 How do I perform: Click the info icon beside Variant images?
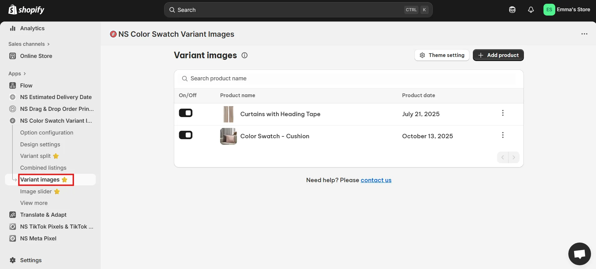(x=245, y=55)
